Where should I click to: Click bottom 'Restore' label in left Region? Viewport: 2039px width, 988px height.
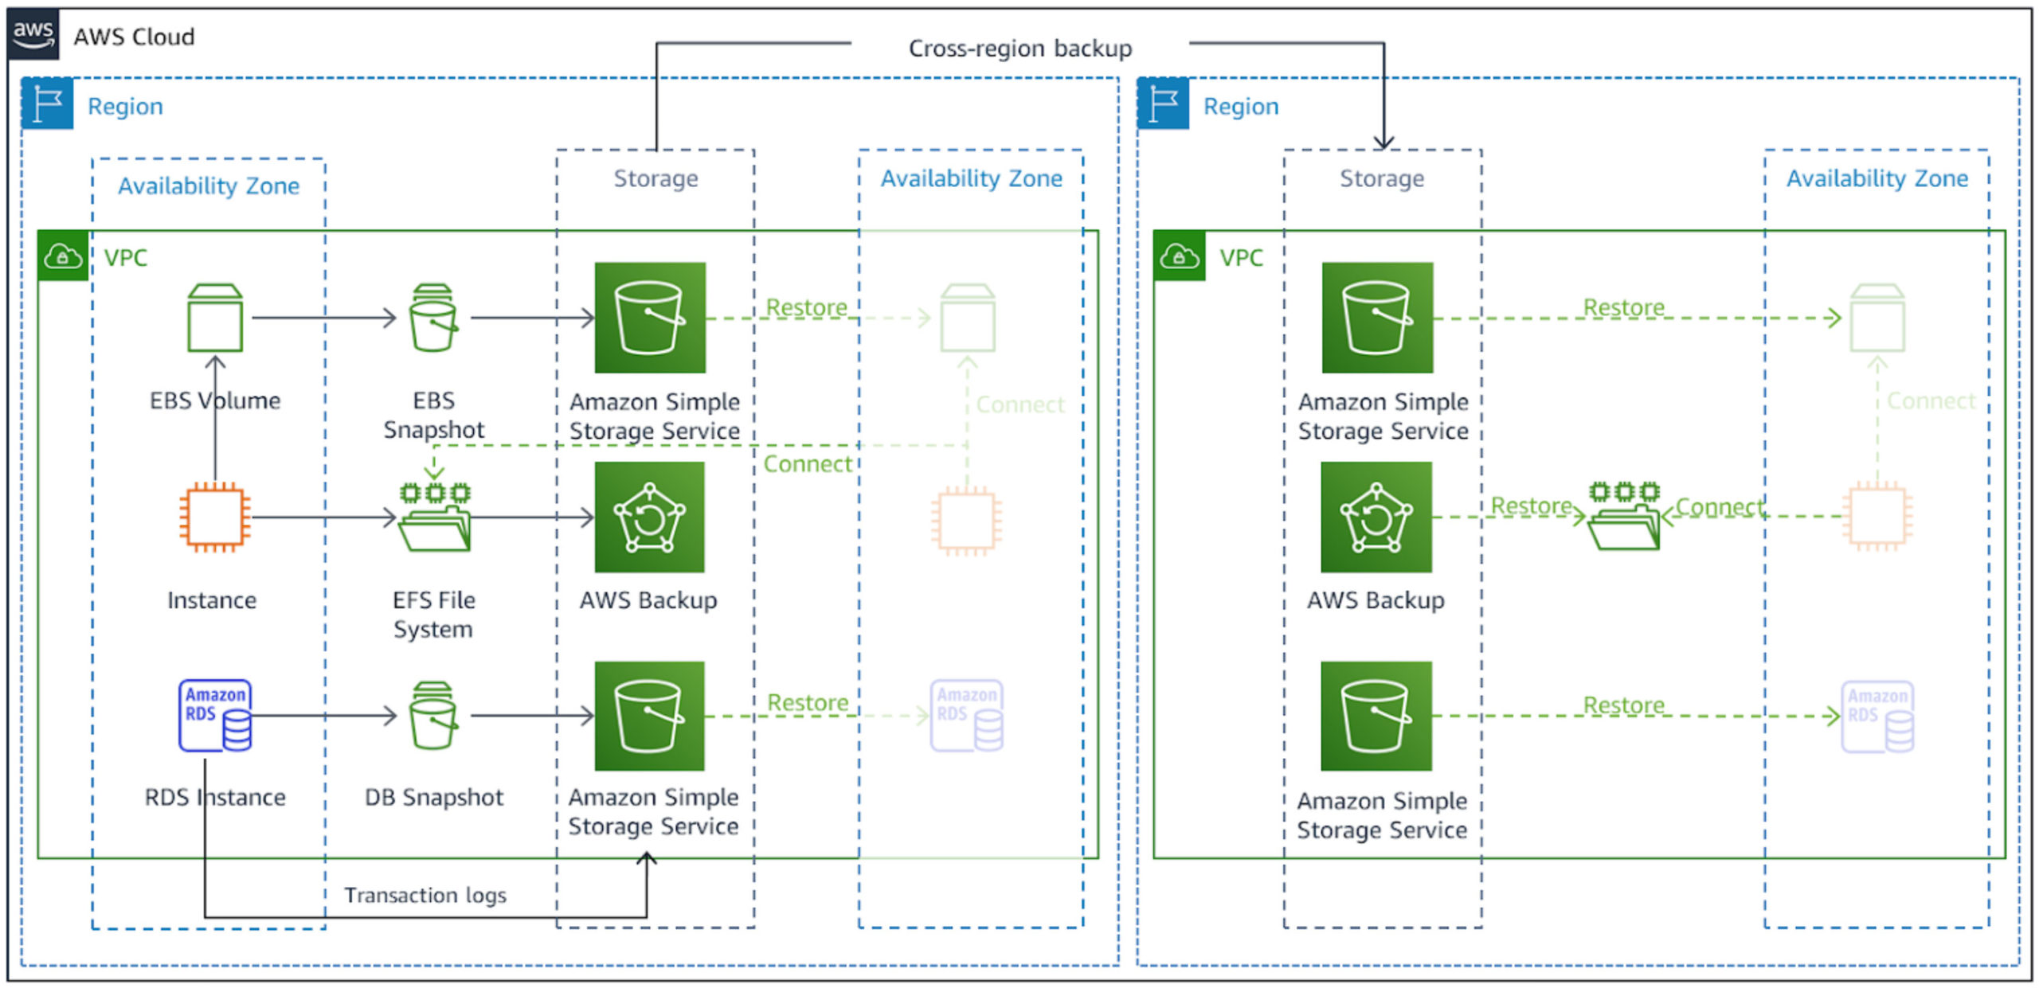coord(808,703)
